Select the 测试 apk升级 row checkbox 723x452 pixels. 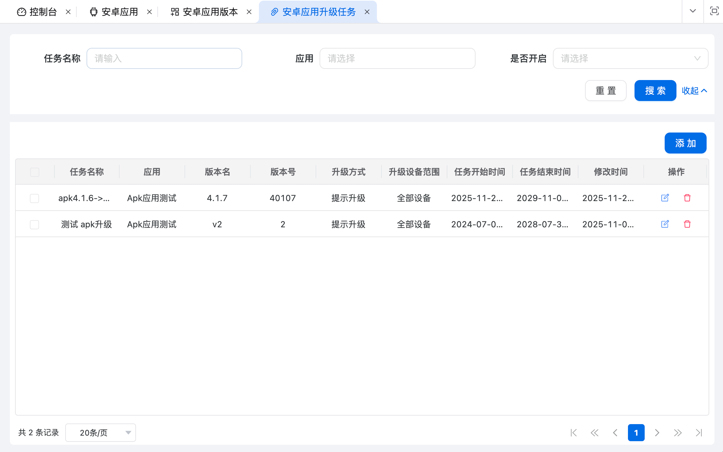click(x=34, y=224)
